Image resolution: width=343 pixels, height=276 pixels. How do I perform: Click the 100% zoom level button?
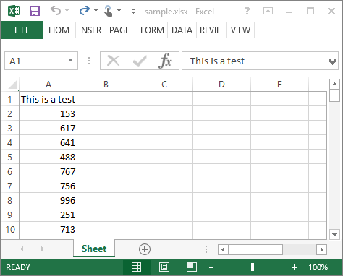point(318,267)
